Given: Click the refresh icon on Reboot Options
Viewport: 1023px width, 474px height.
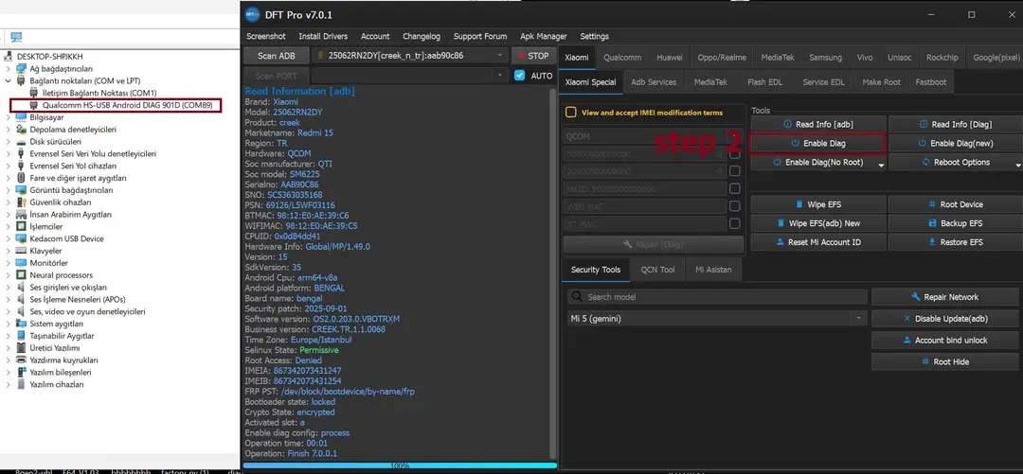Looking at the screenshot, I should point(925,163).
